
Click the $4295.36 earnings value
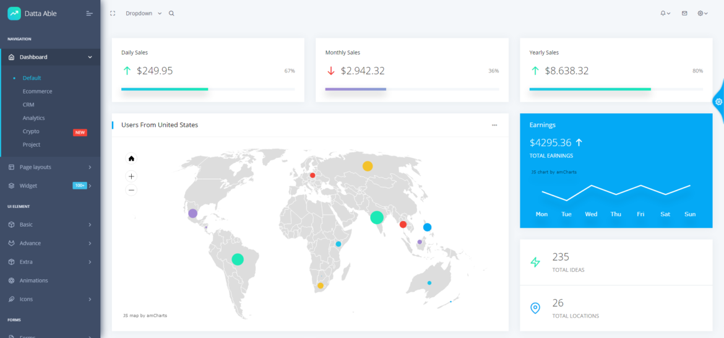pyautogui.click(x=550, y=142)
